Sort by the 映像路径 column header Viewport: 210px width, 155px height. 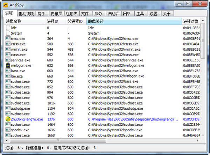134,21
